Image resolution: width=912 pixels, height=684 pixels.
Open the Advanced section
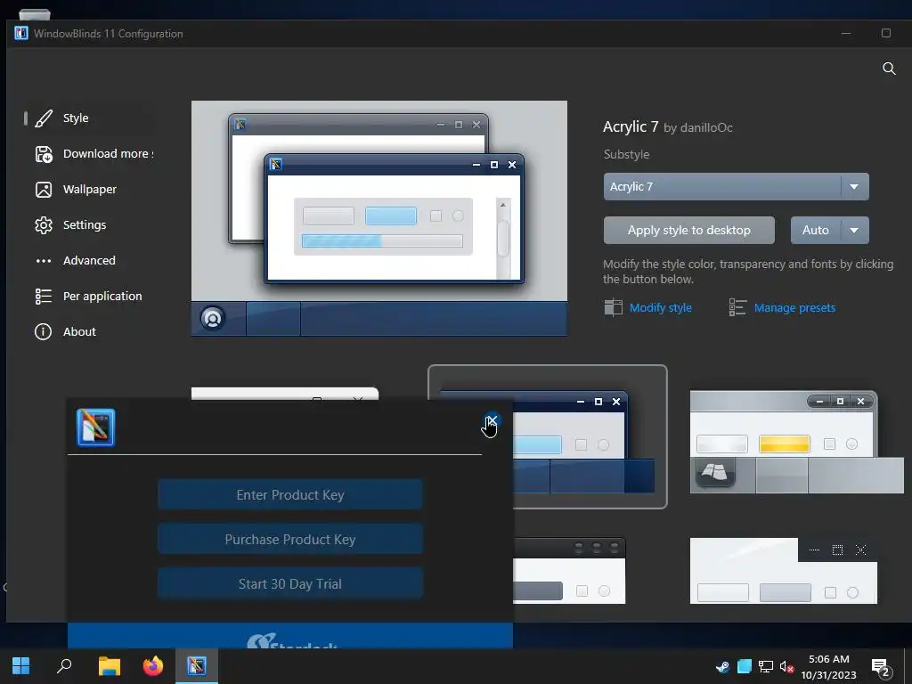tap(88, 261)
